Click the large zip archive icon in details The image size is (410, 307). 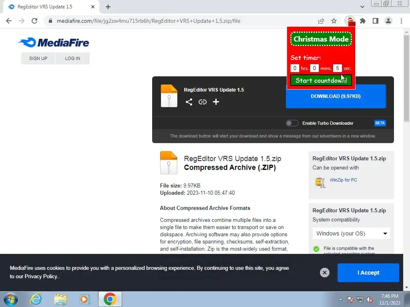pos(169,163)
